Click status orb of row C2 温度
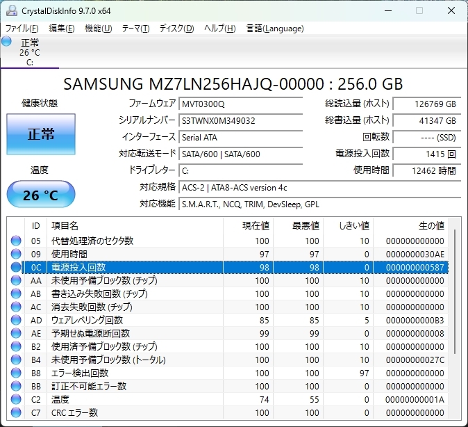Image resolution: width=468 pixels, height=427 pixels. point(16,399)
